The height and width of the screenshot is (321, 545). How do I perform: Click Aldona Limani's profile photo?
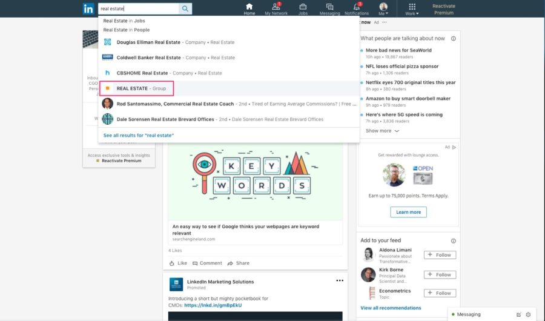368,254
